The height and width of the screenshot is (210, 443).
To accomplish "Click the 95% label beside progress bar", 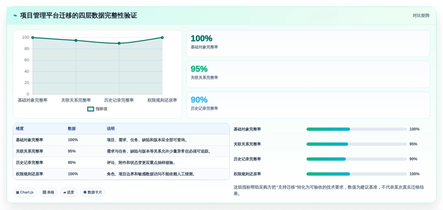I will 413,144.
